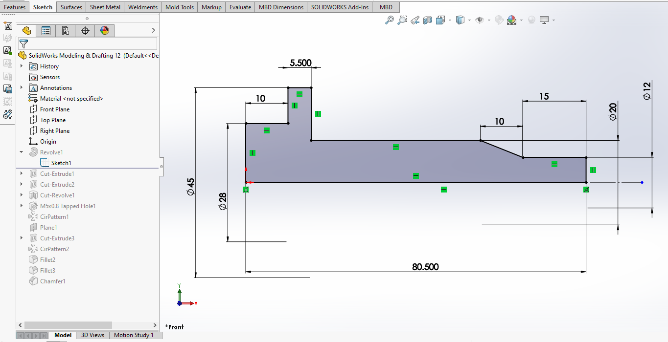The height and width of the screenshot is (342, 668).
Task: Open the DimXpertManager crosshair tab
Action: pos(85,31)
